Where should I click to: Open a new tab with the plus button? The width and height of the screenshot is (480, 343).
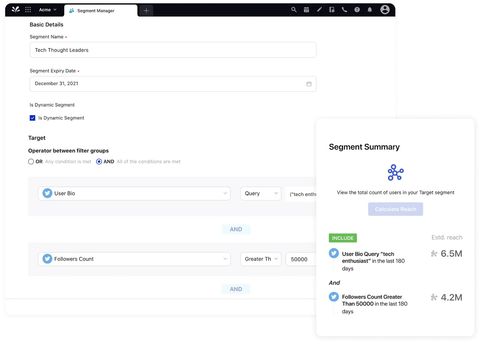point(146,11)
